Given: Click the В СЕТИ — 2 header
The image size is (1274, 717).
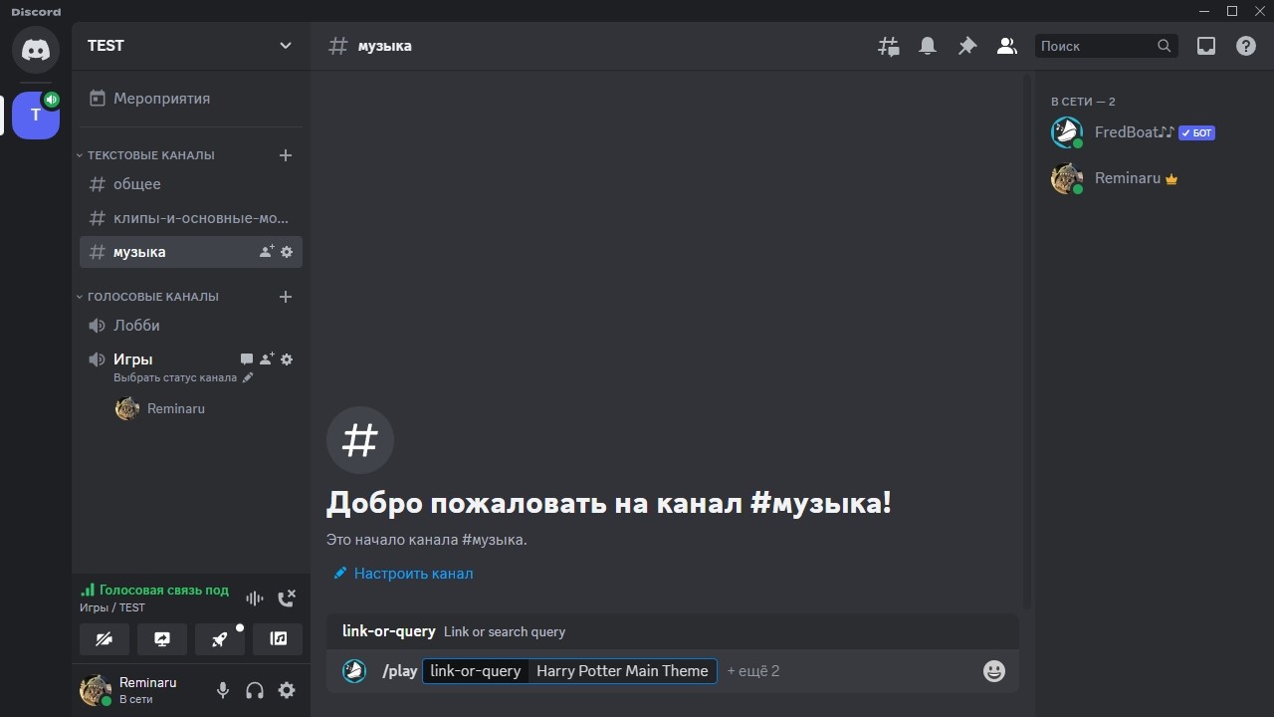Looking at the screenshot, I should (1083, 102).
